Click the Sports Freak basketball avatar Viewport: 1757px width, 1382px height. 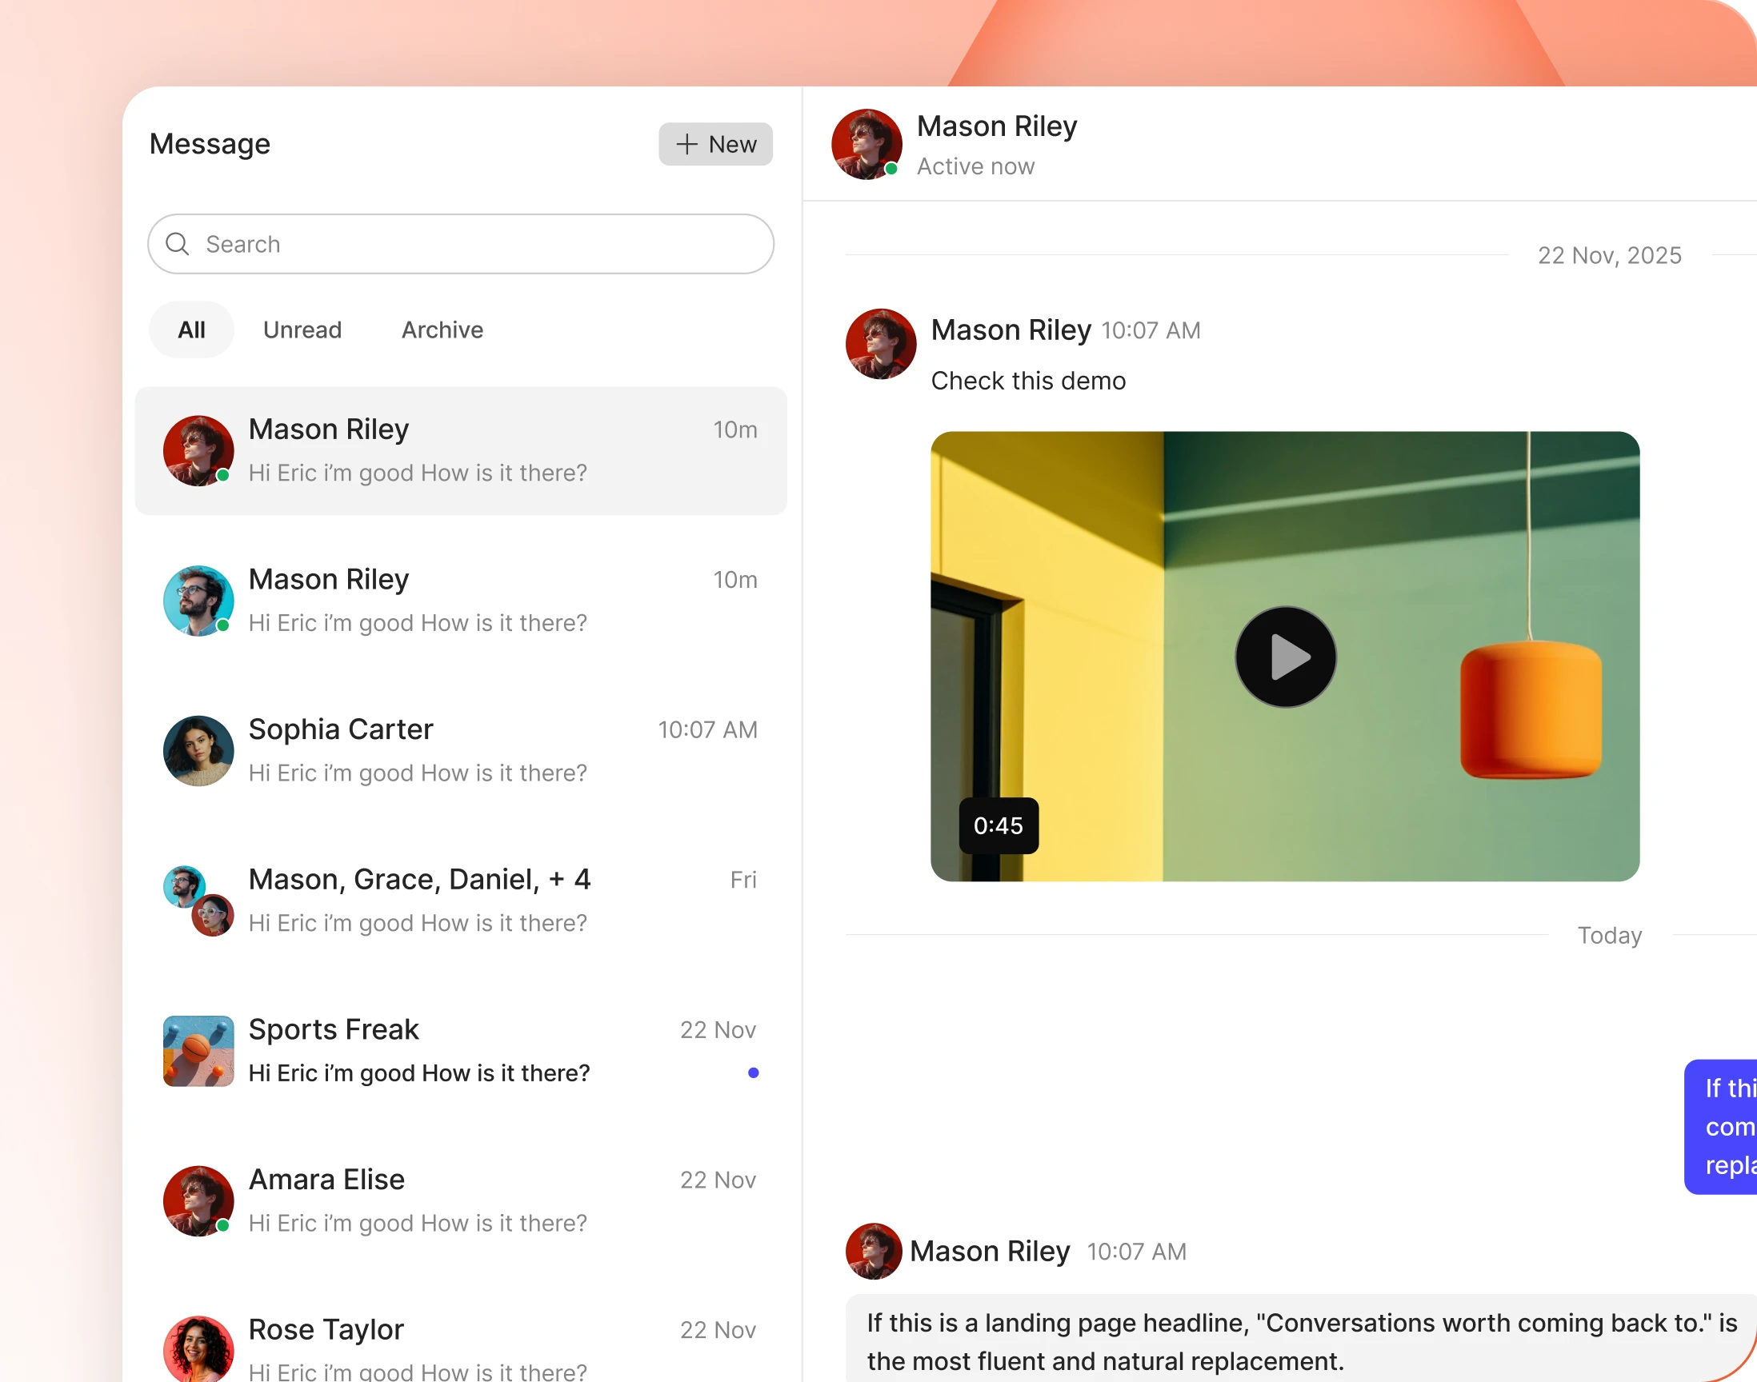(198, 1051)
